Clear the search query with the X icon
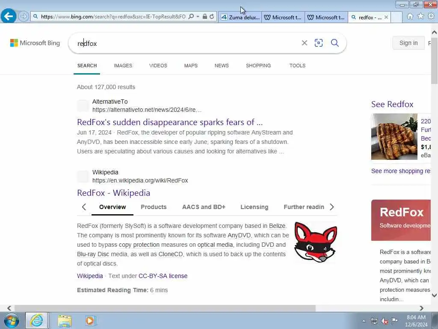Screen dimensions: 438x329 (x=305, y=43)
